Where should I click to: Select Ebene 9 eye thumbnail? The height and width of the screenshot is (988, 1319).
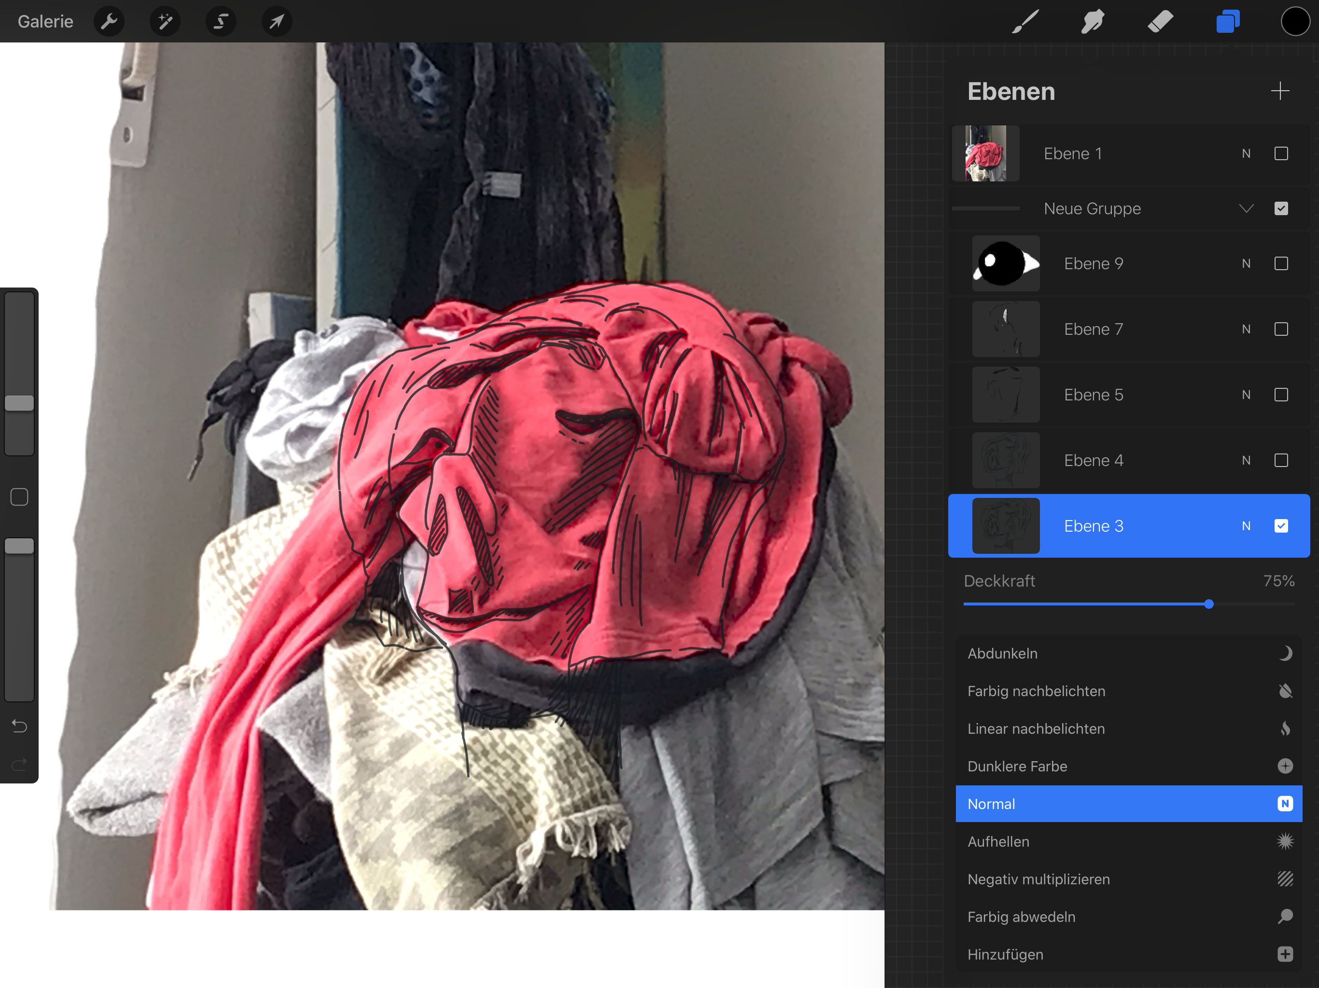1006,263
